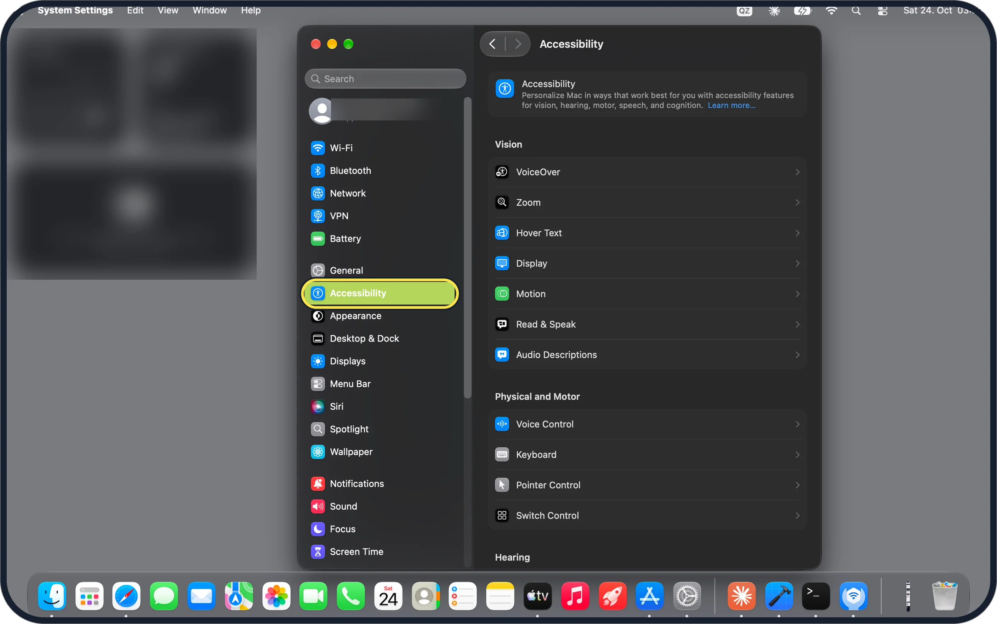Click the forward navigation arrow

(518, 44)
